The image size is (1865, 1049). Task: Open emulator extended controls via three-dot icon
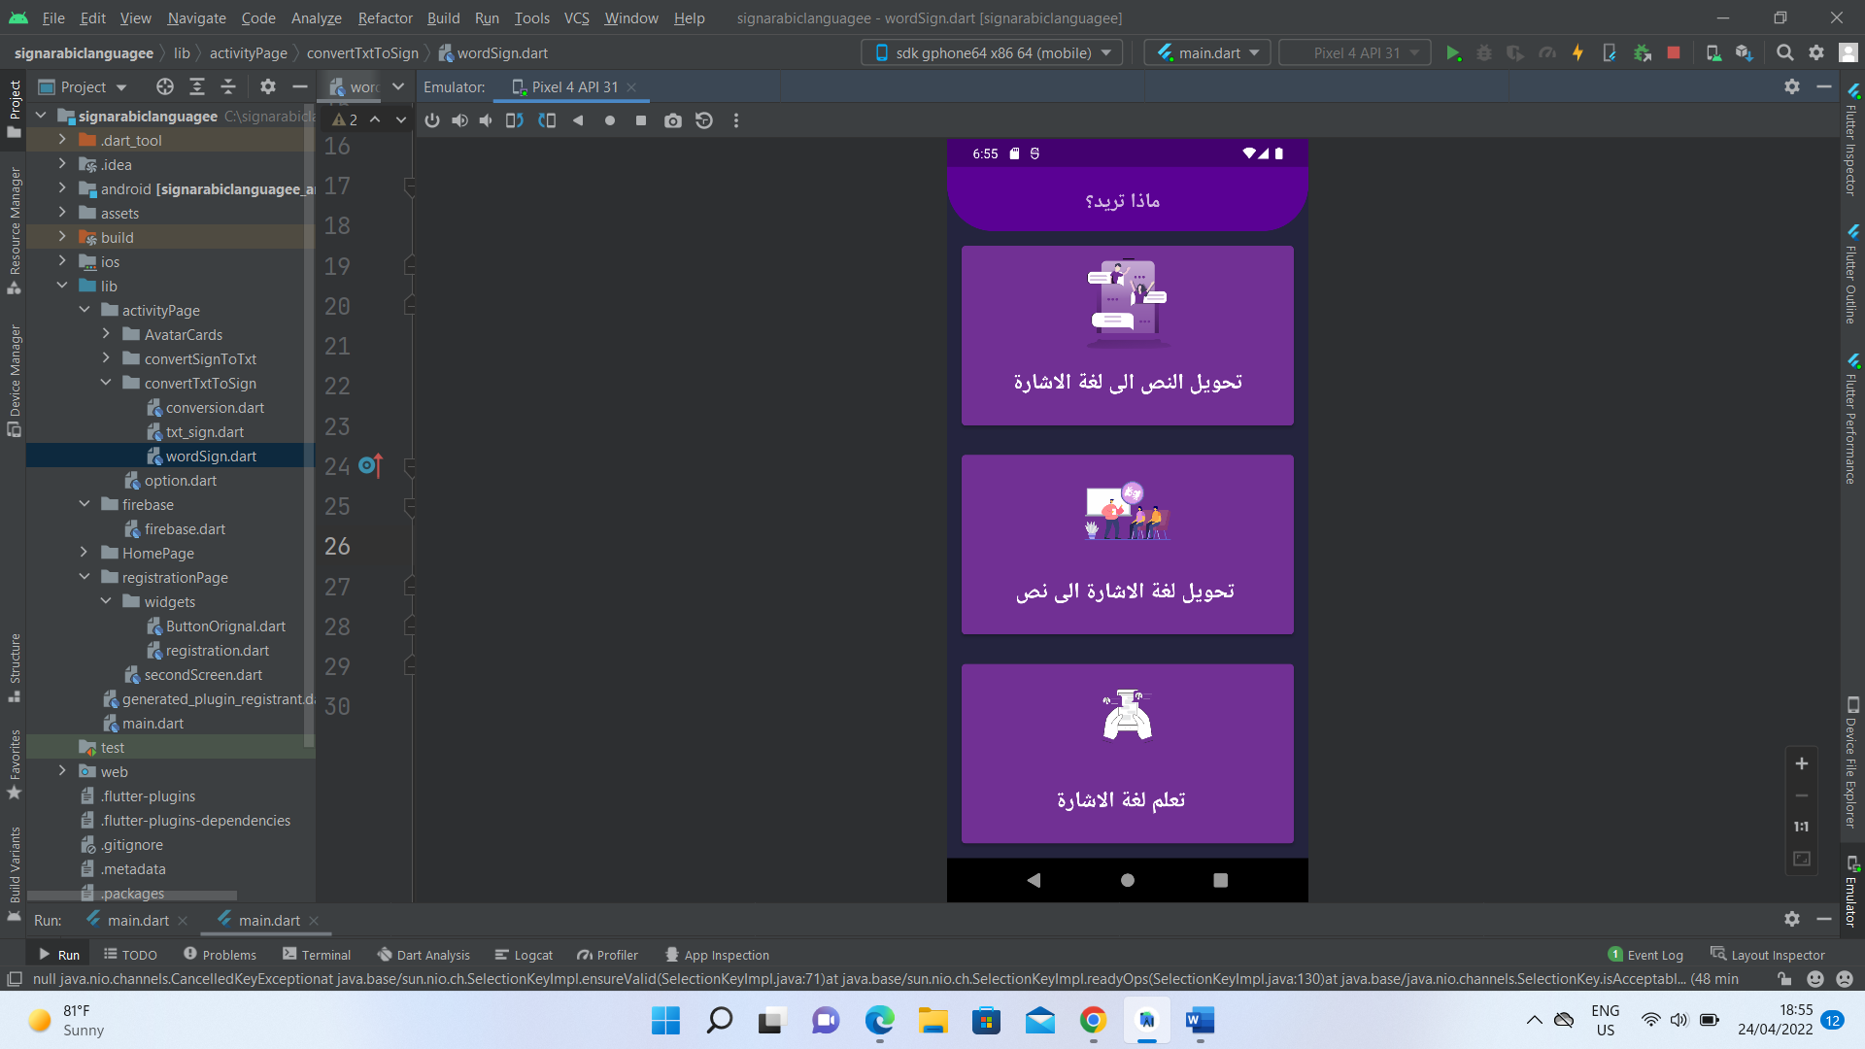click(x=736, y=120)
